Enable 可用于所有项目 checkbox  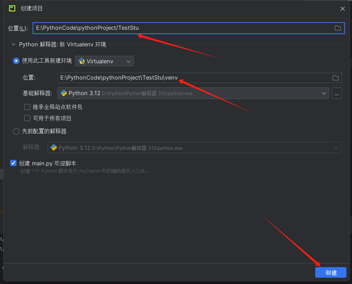pyautogui.click(x=27, y=118)
